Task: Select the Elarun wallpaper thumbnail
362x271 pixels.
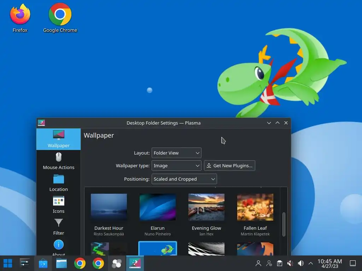Action: coord(158,207)
